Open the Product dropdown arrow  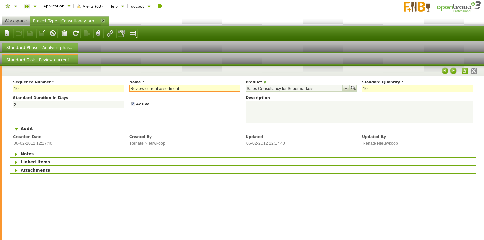pos(346,88)
